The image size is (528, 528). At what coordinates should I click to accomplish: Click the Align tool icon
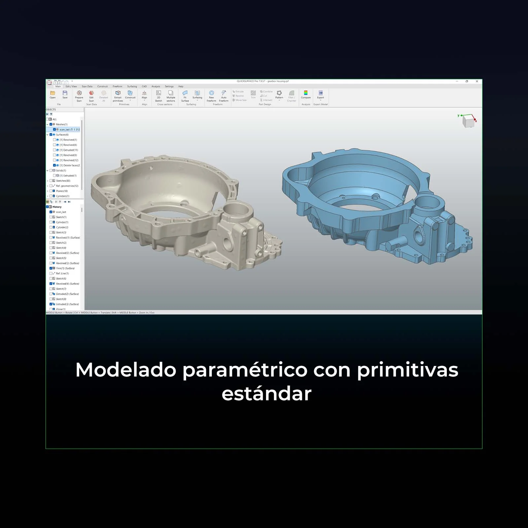144,93
